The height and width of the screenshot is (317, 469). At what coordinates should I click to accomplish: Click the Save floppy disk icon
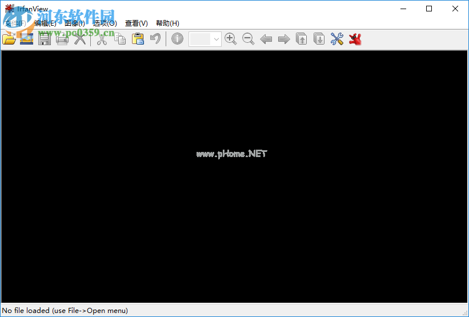tap(45, 39)
